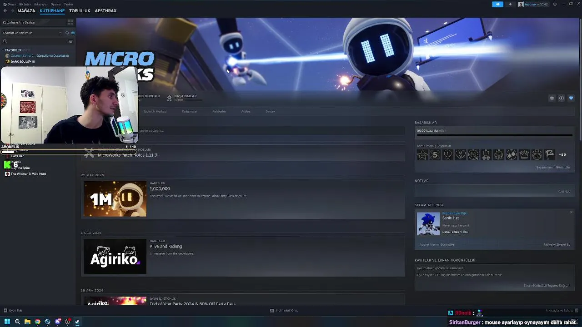Click the announcements megaphone button
This screenshot has width=582, height=327.
point(497,4)
